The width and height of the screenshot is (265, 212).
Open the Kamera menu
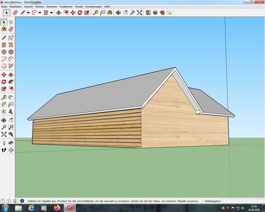coord(40,7)
